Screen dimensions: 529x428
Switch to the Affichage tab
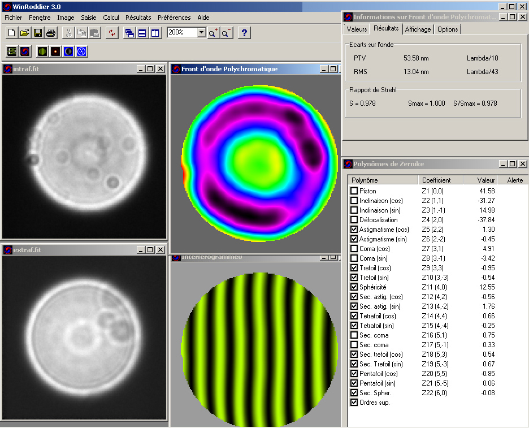pos(418,29)
